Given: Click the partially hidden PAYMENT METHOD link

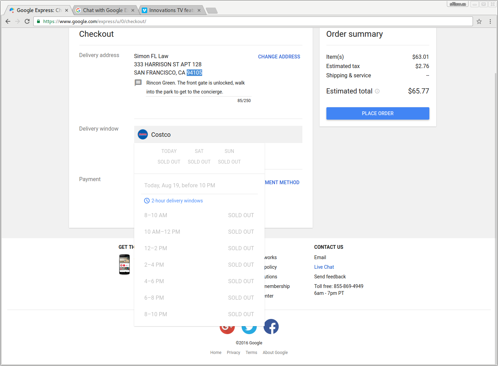Looking at the screenshot, I should pos(282,182).
